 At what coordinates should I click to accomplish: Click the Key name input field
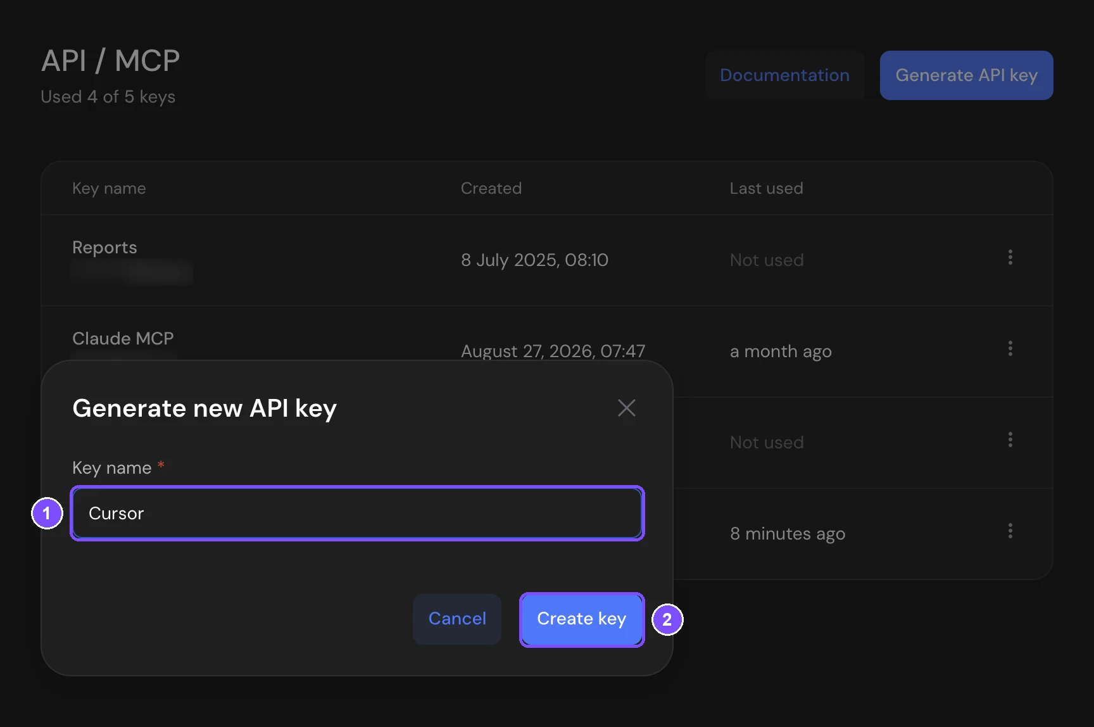[358, 513]
